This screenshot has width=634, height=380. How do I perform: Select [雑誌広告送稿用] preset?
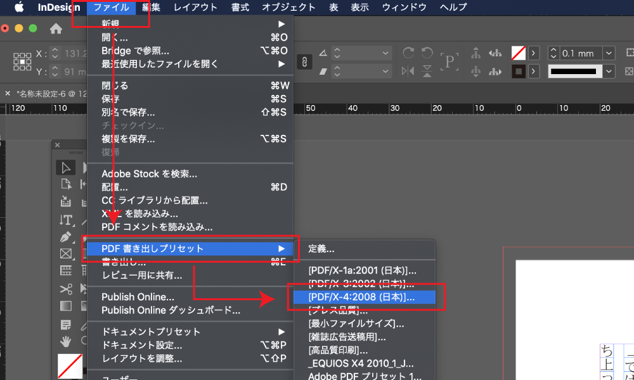pos(365,337)
